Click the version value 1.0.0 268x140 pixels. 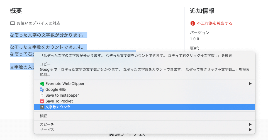[x=194, y=39]
